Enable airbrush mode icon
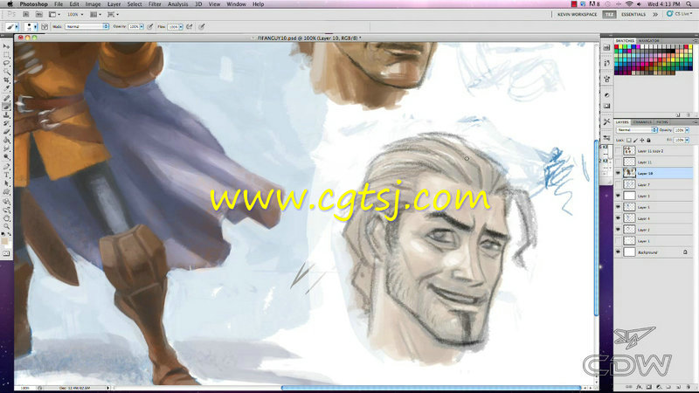699x393 pixels. 190,27
